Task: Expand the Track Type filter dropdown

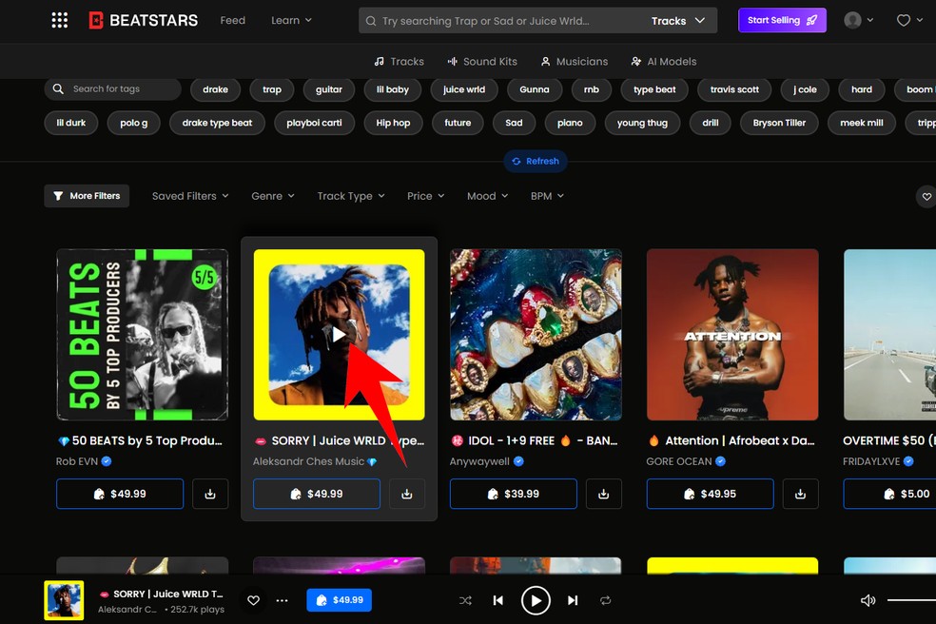Action: (351, 196)
